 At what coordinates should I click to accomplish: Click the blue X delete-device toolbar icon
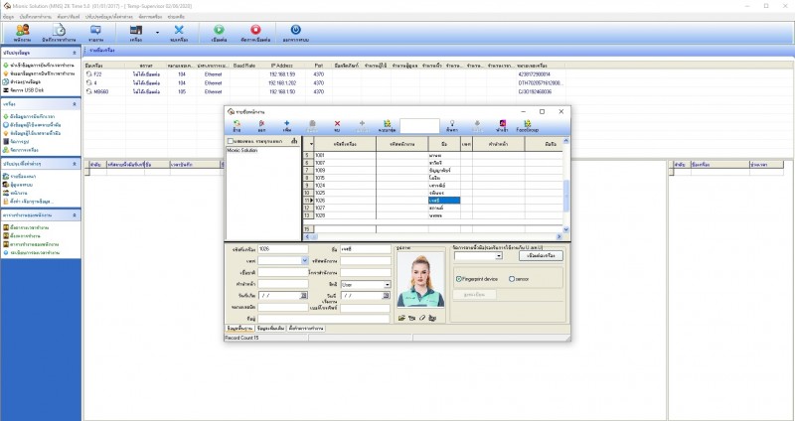click(179, 32)
